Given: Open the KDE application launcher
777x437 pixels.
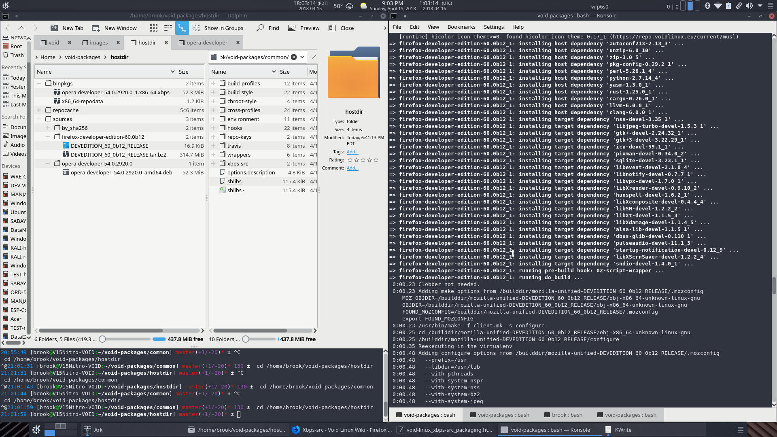Looking at the screenshot, I should coord(36,430).
